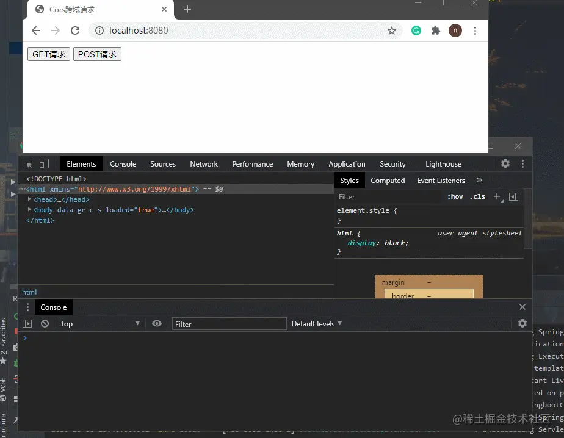Open Web tool window in IDE
This screenshot has height=438, width=564.
3,389
